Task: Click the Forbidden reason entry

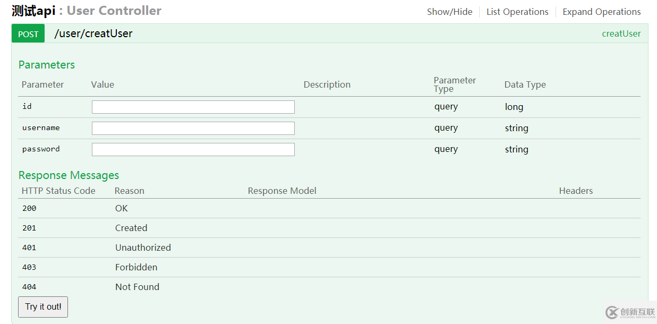Action: coord(136,267)
